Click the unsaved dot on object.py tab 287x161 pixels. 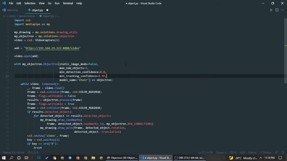tap(48, 10)
